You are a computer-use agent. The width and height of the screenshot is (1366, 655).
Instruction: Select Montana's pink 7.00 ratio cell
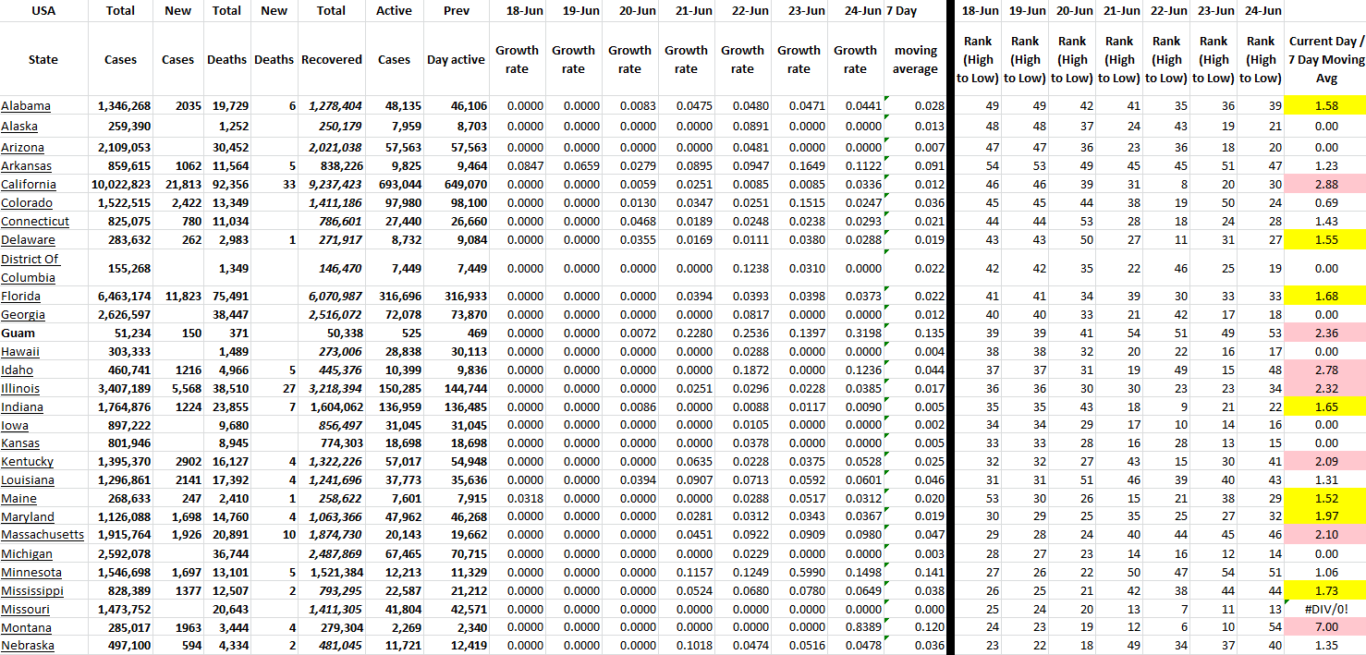[x=1324, y=627]
